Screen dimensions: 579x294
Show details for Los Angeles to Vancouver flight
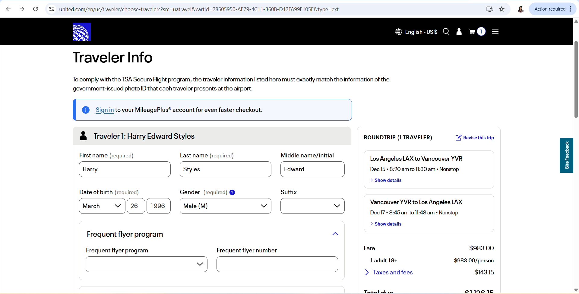click(x=388, y=180)
